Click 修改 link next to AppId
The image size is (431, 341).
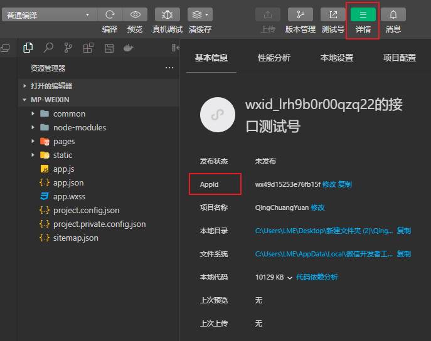(x=329, y=184)
